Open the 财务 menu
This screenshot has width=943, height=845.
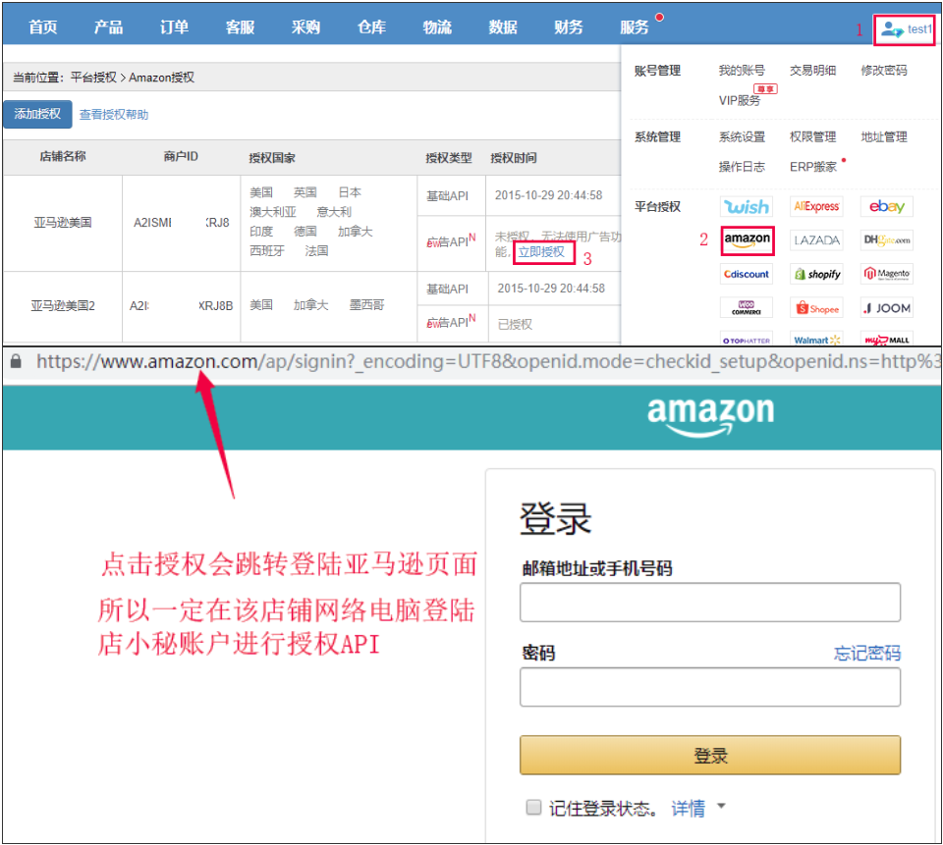tap(569, 27)
